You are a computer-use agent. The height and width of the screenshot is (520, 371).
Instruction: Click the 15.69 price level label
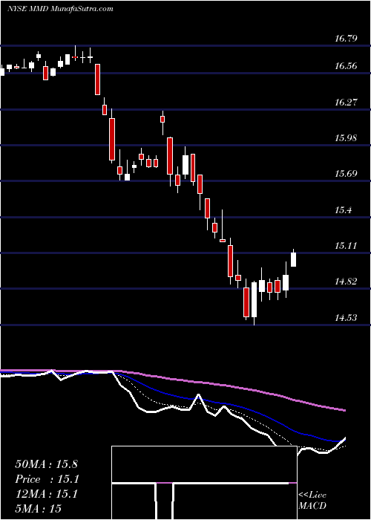[346, 173]
